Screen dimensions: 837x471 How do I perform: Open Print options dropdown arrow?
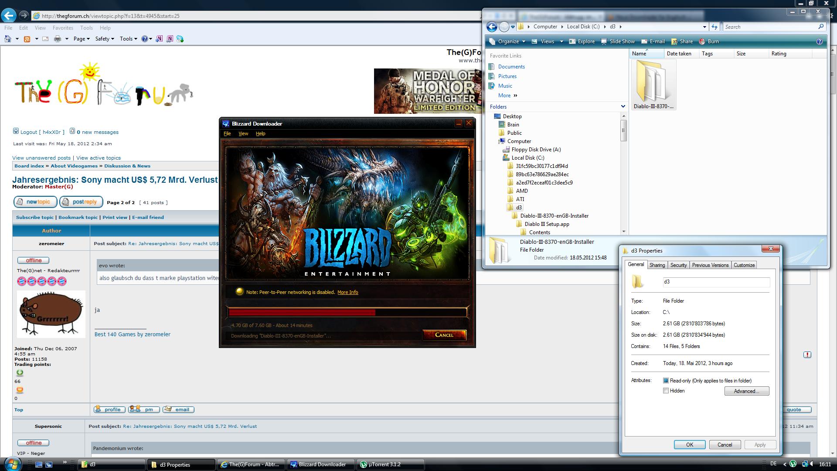tap(67, 39)
